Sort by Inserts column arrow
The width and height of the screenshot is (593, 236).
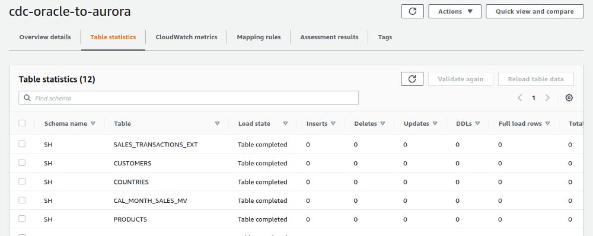tap(333, 123)
